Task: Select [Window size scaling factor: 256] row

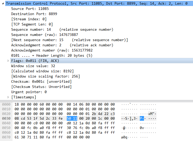Action: 46,76
